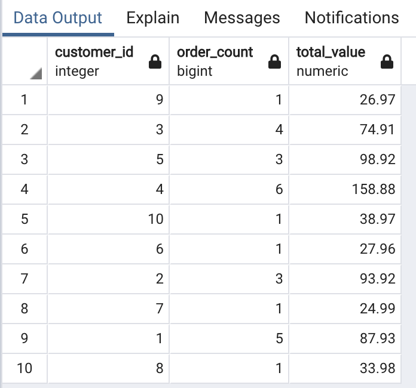Click the lock icon in customer_id column
This screenshot has height=388, width=416.
tap(155, 61)
